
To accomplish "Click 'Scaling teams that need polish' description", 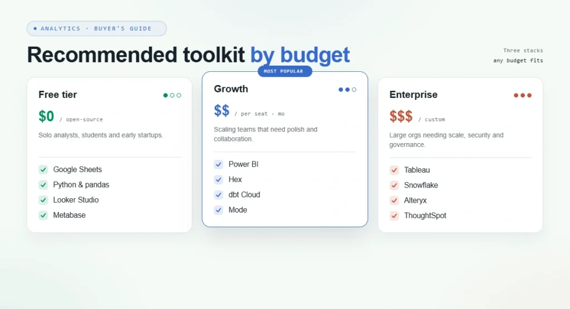I will 266,134.
